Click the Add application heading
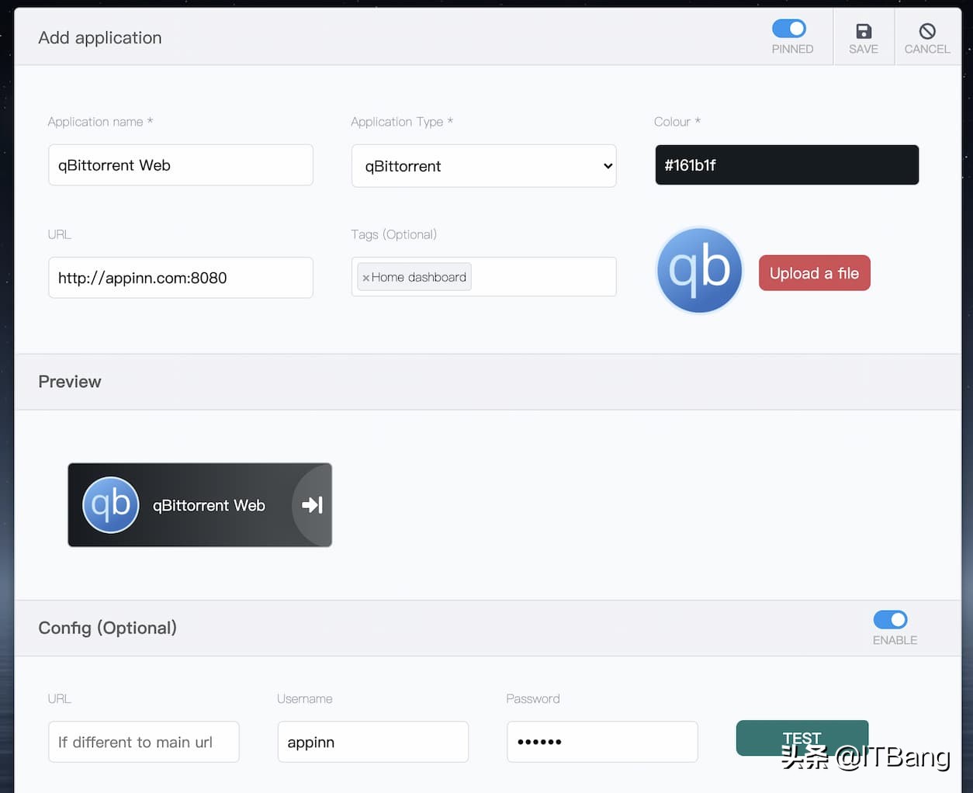Viewport: 973px width, 793px height. point(100,38)
